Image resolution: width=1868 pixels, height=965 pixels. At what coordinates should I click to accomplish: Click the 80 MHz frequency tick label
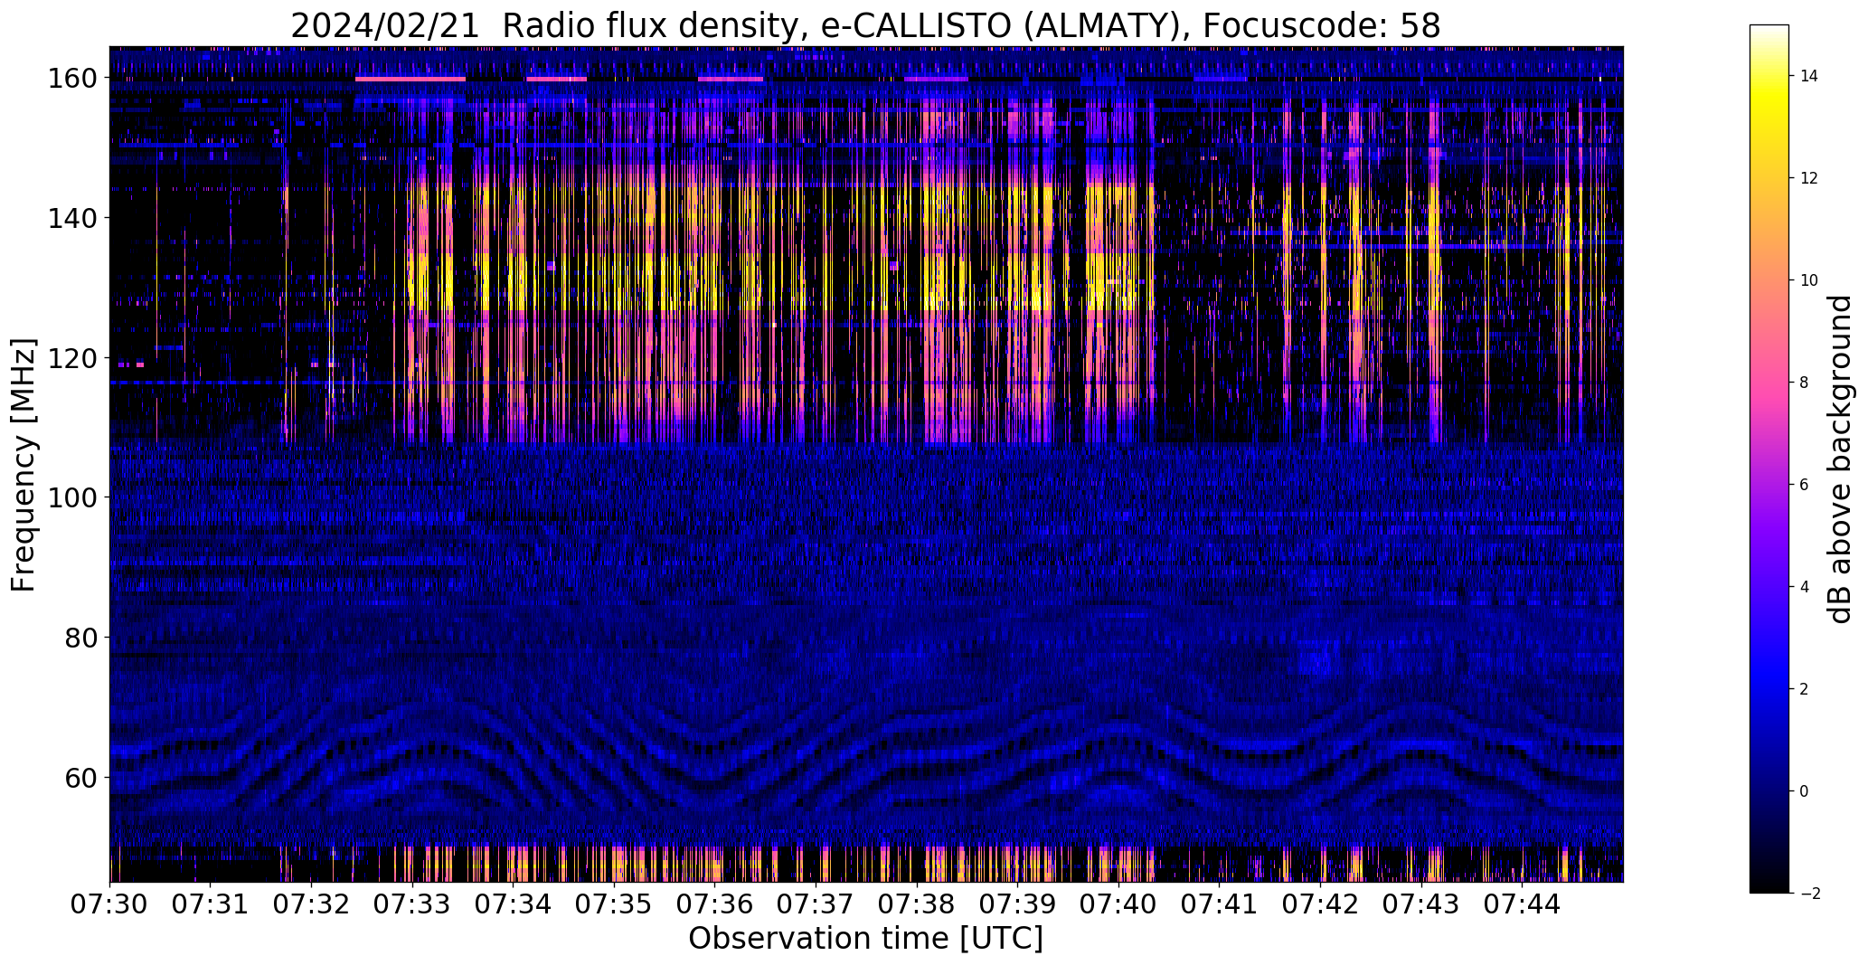point(82,638)
